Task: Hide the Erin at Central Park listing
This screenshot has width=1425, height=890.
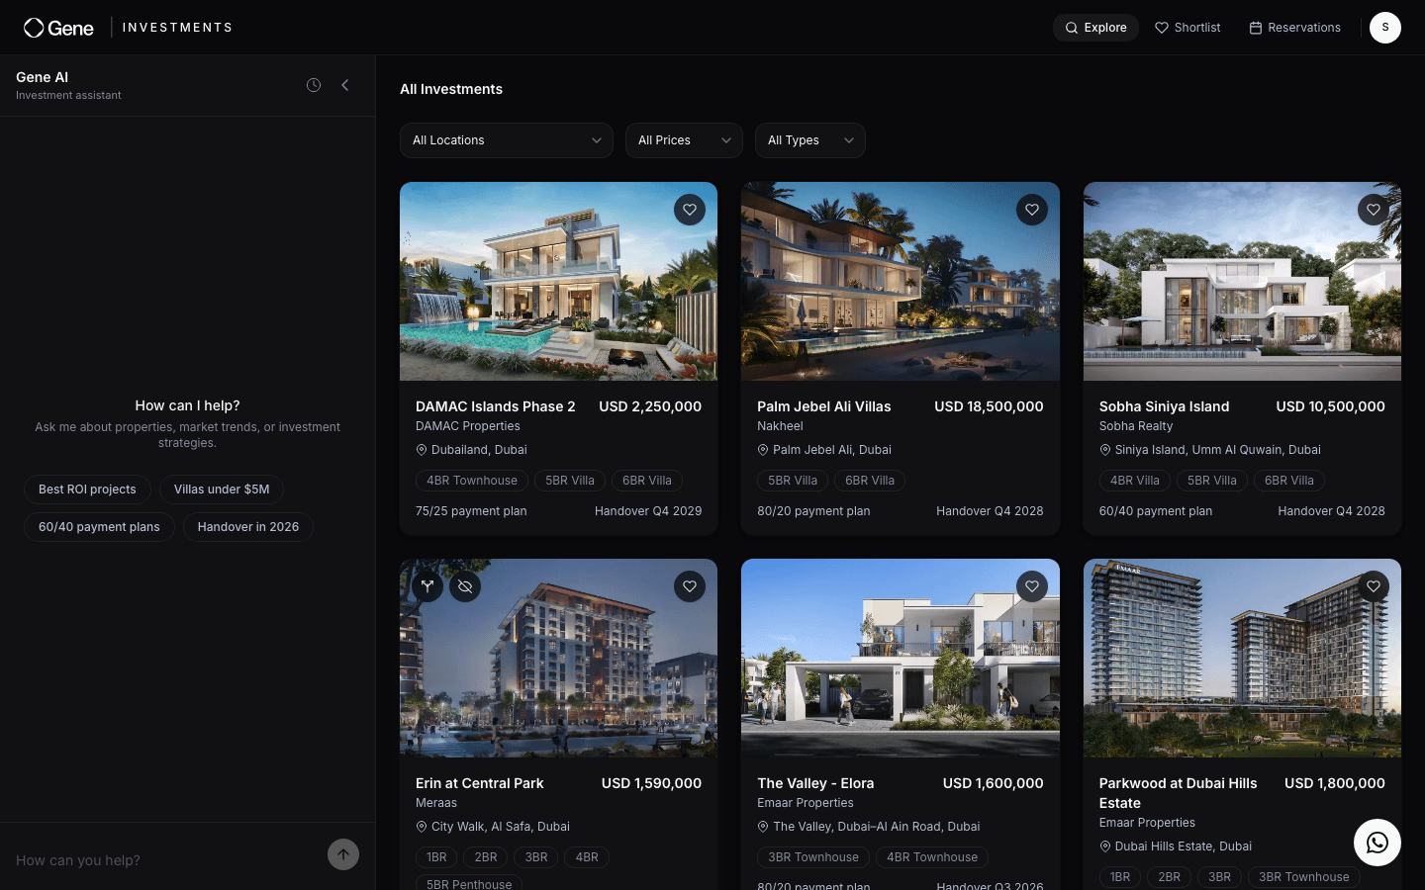Action: [x=465, y=586]
